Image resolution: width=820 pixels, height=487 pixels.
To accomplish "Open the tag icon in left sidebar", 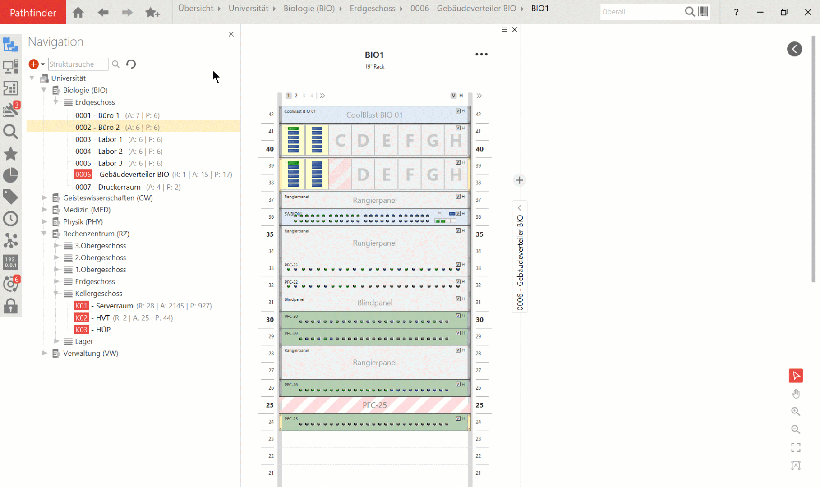I will 10,197.
